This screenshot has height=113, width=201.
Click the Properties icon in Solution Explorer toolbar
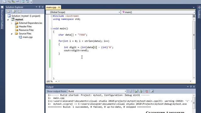click(x=8, y=12)
